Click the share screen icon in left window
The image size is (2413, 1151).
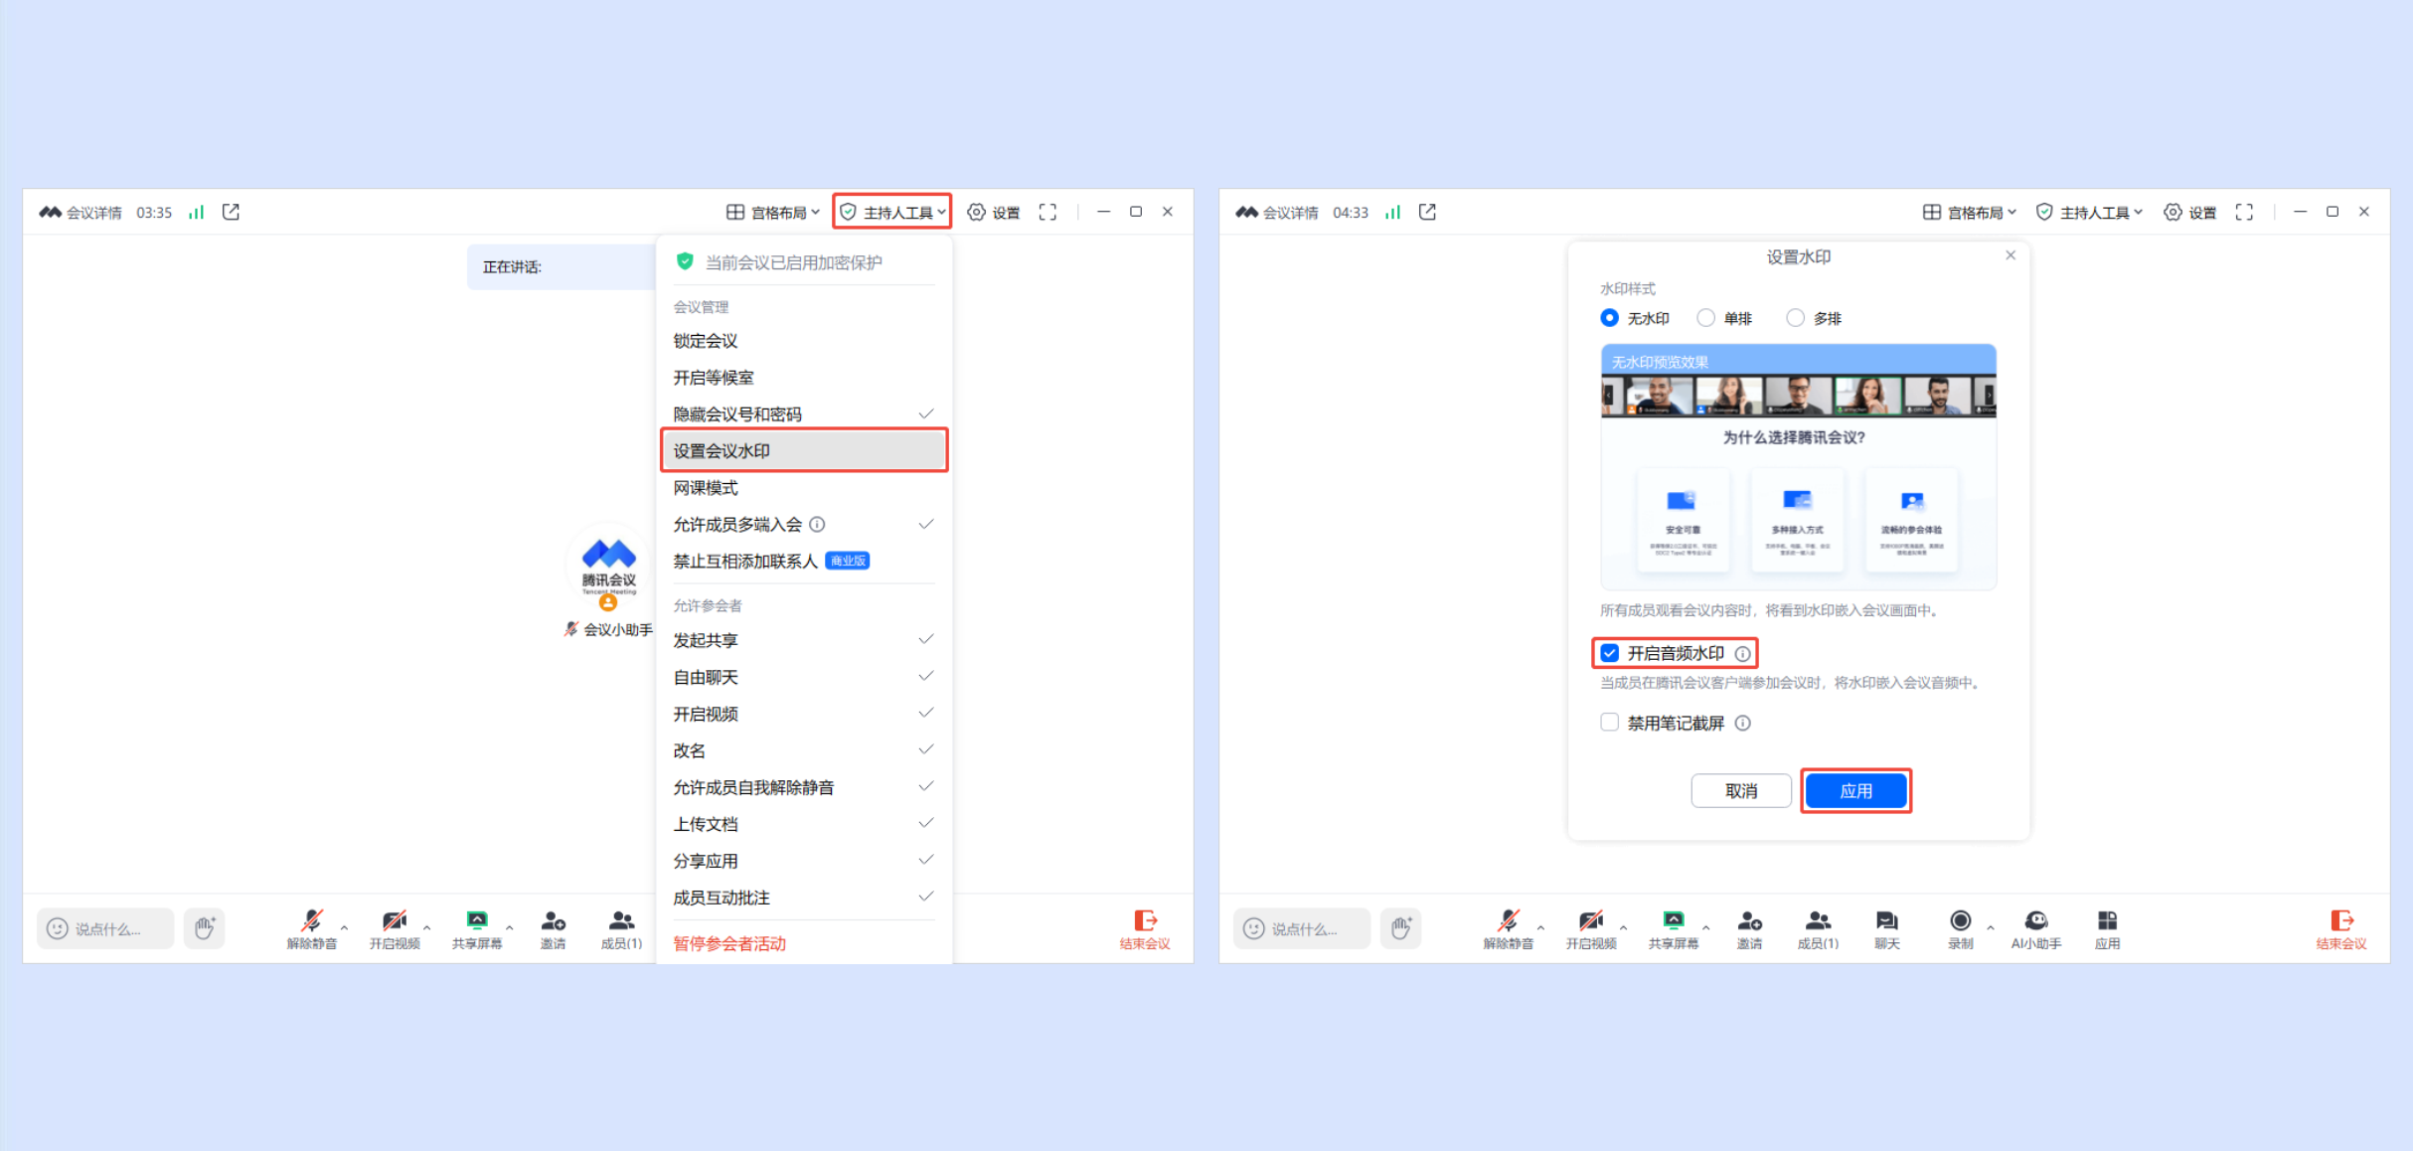tap(477, 920)
